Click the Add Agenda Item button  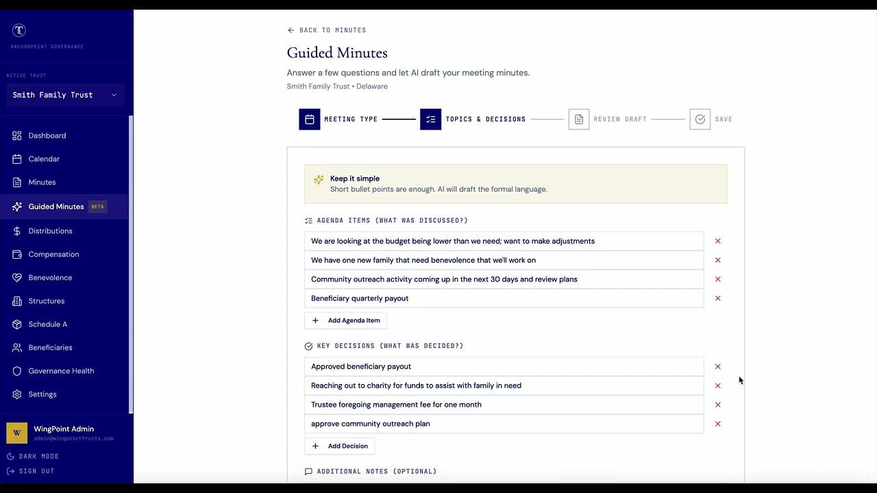(345, 320)
